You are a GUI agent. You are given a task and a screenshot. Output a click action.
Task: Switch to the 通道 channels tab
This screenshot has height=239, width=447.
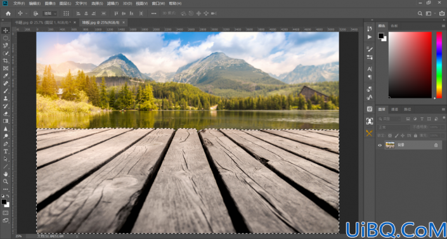pos(394,109)
